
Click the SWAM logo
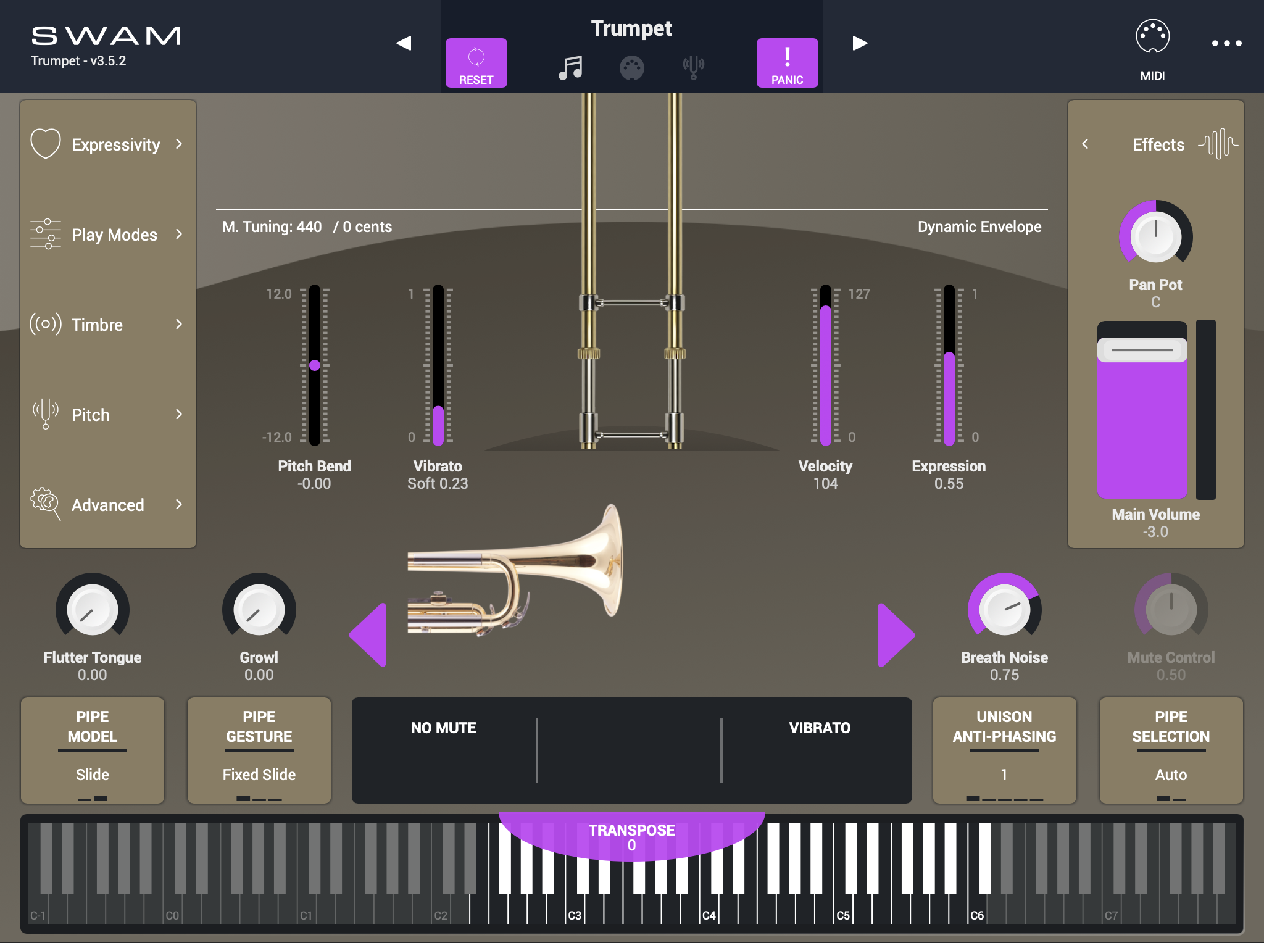(x=106, y=36)
